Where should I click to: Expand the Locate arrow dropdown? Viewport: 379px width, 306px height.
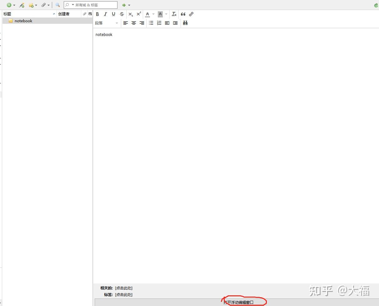129,5
